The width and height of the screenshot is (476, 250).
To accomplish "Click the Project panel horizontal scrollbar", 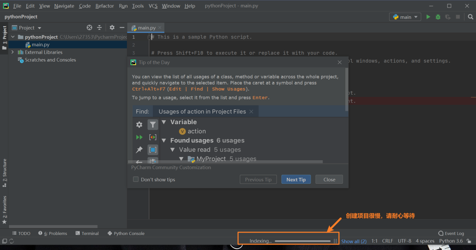I will pyautogui.click(x=53, y=226).
